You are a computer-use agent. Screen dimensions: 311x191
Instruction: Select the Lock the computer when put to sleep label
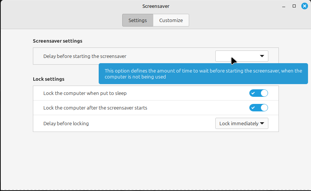[85, 93]
